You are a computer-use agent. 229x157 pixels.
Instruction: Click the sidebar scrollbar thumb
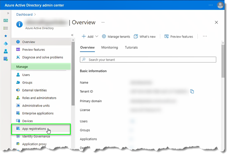[73, 74]
